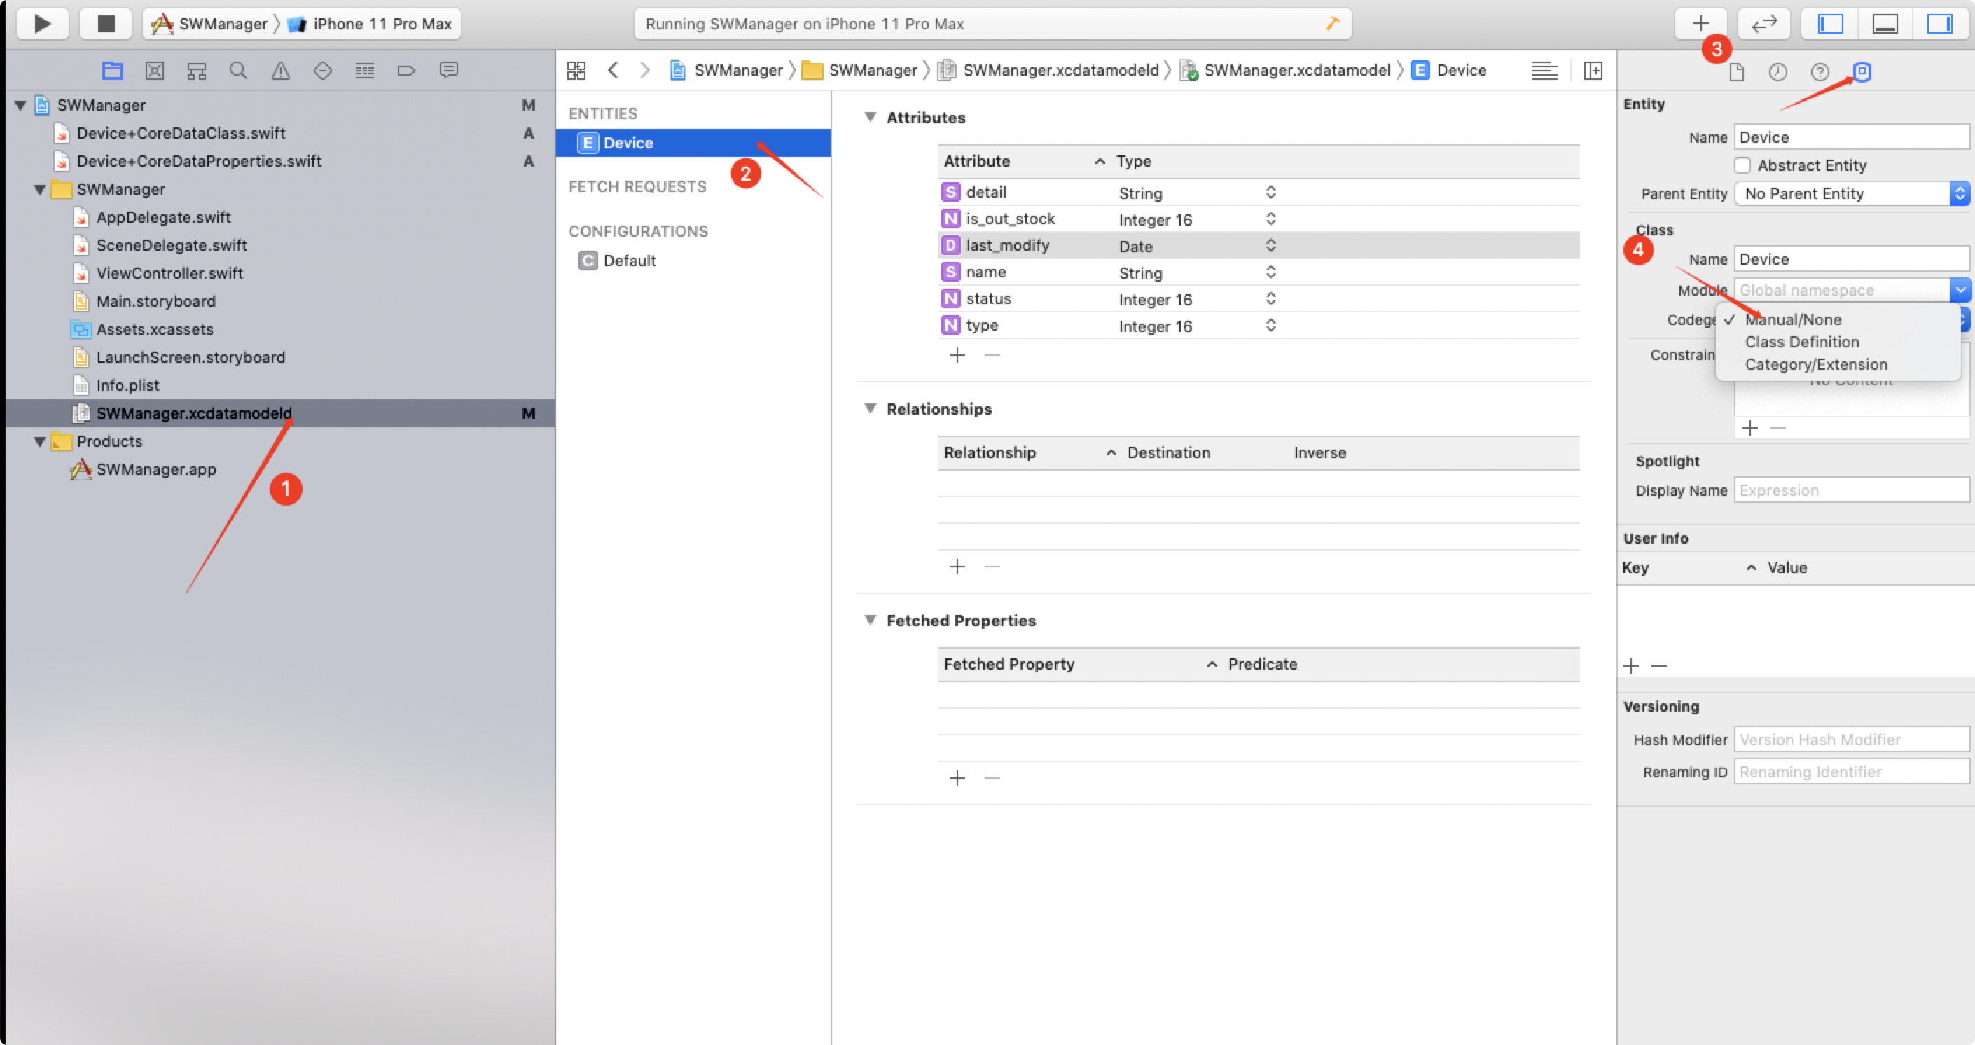Choose Class Definition from Codegen menu
The width and height of the screenshot is (1975, 1045).
(x=1802, y=342)
